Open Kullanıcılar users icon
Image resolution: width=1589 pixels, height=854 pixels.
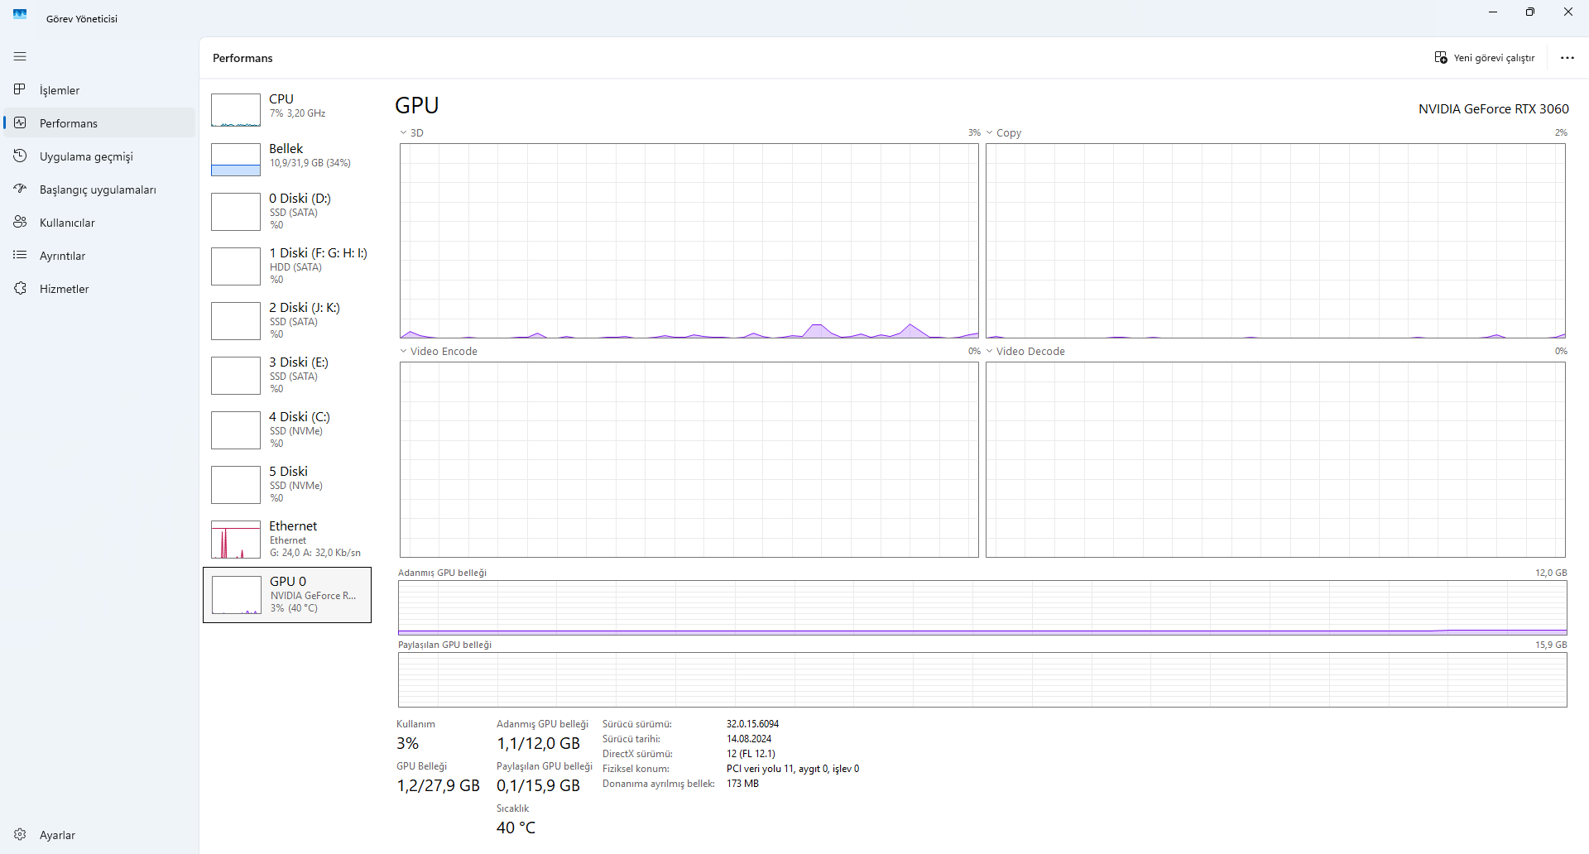[x=20, y=222]
